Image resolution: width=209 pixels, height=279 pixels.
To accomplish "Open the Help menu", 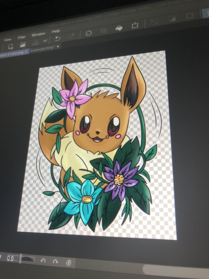I will pos(56,31).
